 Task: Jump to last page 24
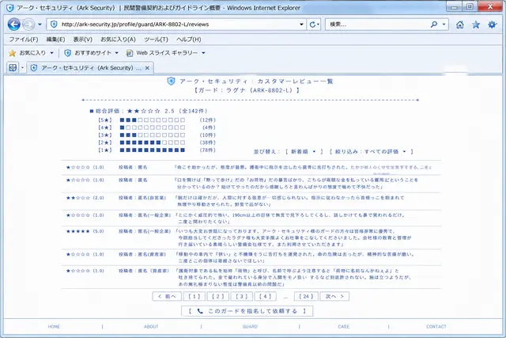[x=306, y=296]
